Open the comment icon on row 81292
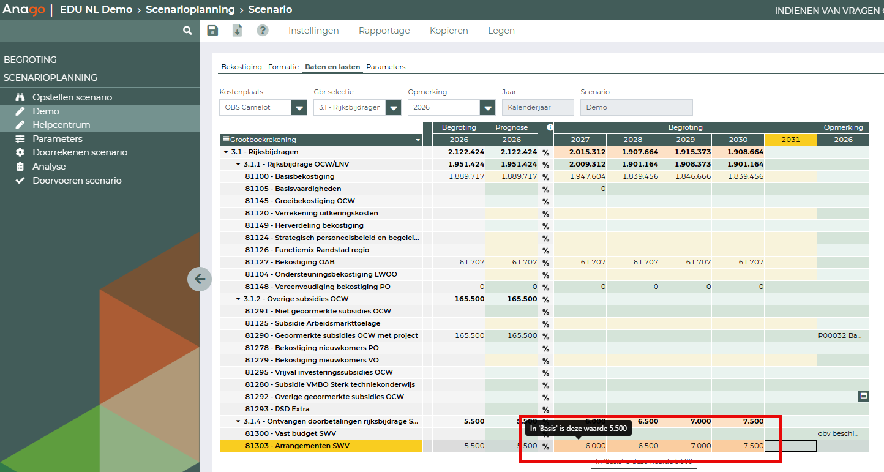 (x=863, y=397)
